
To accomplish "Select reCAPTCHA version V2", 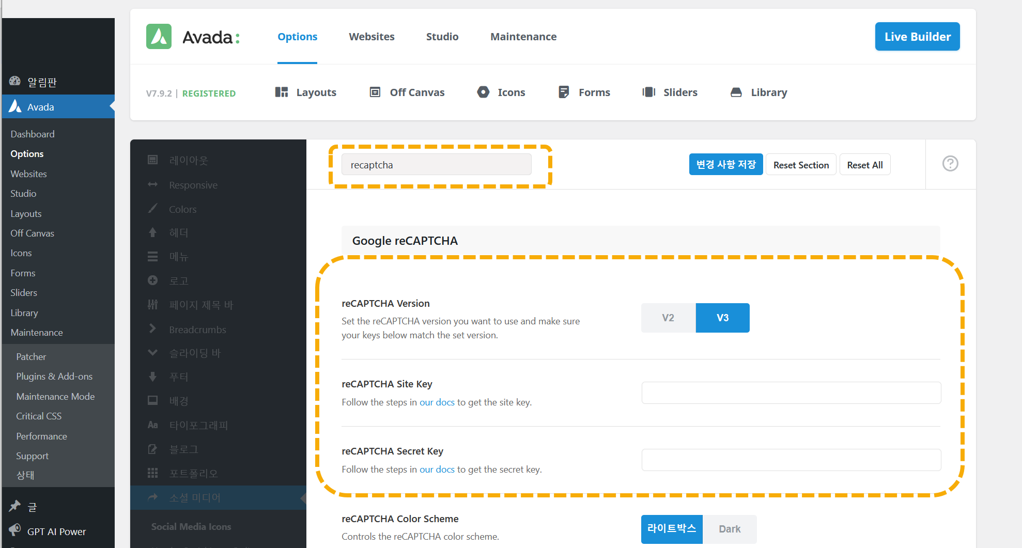I will (668, 318).
